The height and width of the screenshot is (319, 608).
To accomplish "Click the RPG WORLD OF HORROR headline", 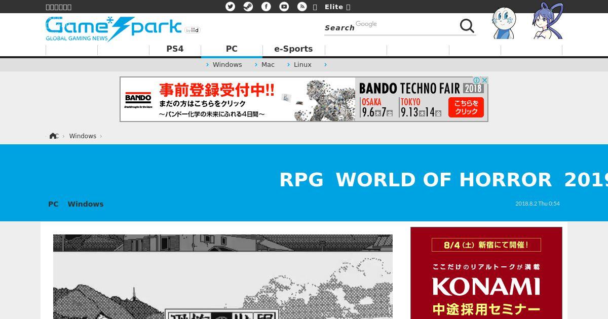I will [x=443, y=180].
